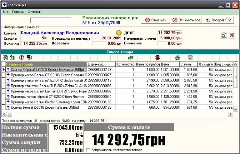
Task: Click the printer icon in goods toolbar
Action: coord(177,58)
